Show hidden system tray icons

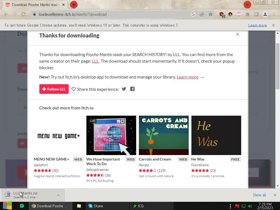coord(230,206)
